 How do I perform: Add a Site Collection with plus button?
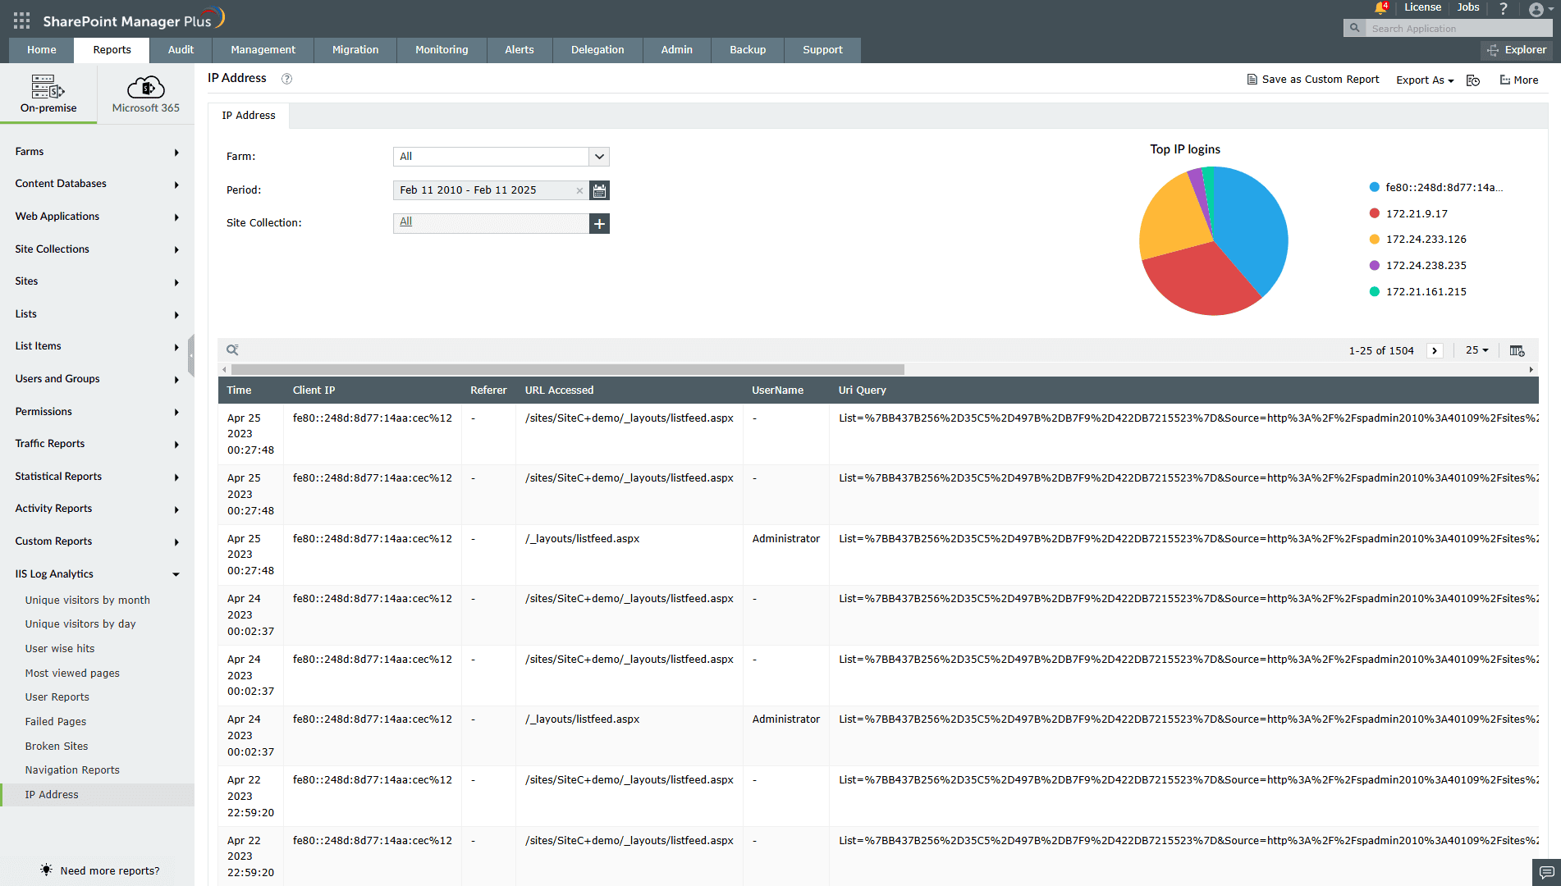point(600,223)
